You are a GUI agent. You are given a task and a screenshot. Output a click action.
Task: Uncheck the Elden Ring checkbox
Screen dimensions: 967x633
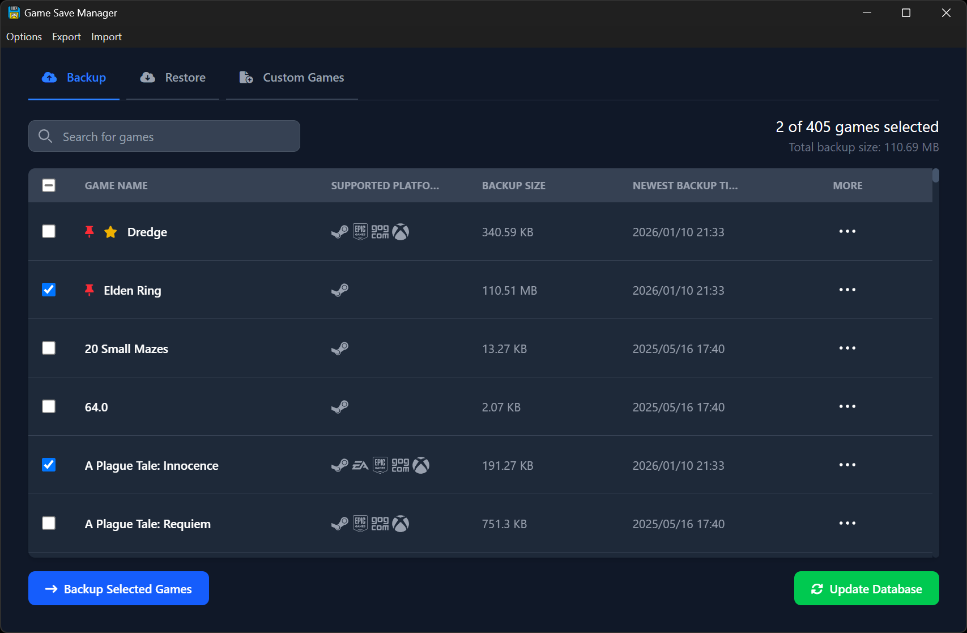click(x=49, y=290)
